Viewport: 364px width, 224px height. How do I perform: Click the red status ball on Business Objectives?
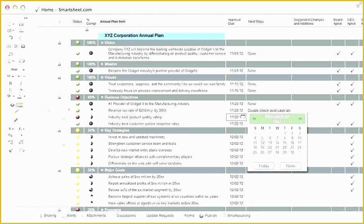[77, 97]
